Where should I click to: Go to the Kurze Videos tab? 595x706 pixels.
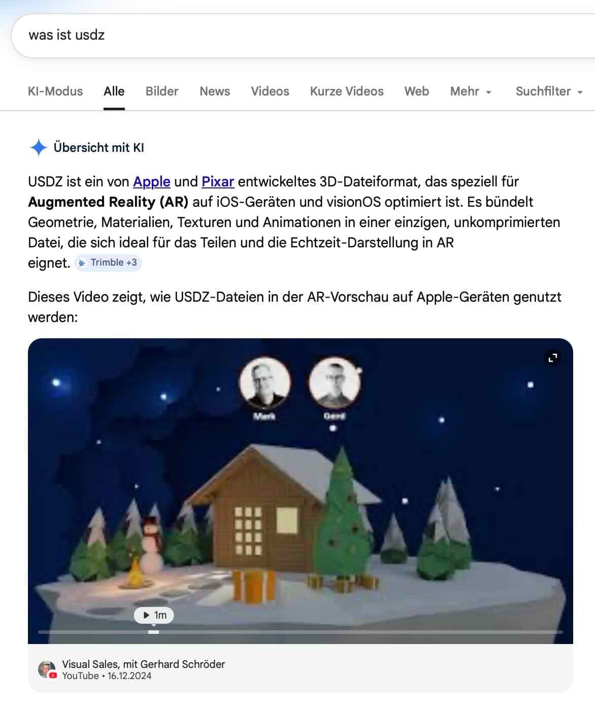pos(347,91)
